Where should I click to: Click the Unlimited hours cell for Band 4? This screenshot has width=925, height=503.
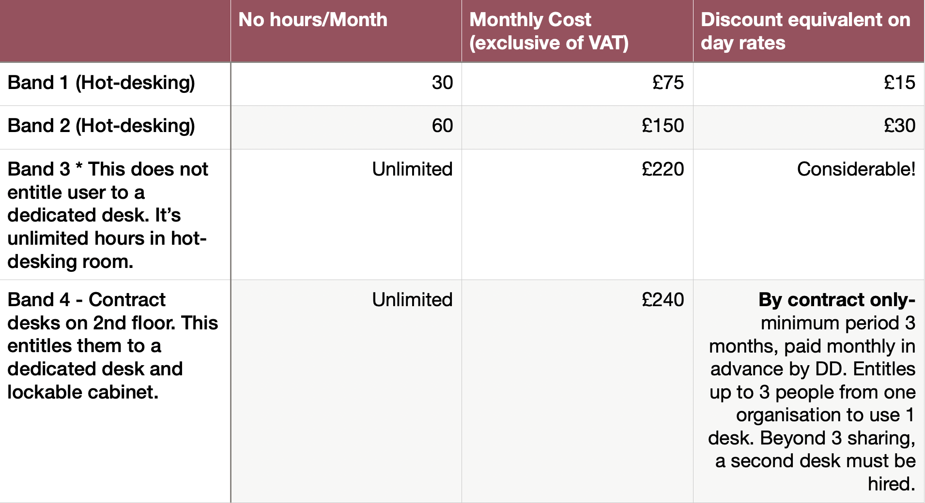coord(412,300)
